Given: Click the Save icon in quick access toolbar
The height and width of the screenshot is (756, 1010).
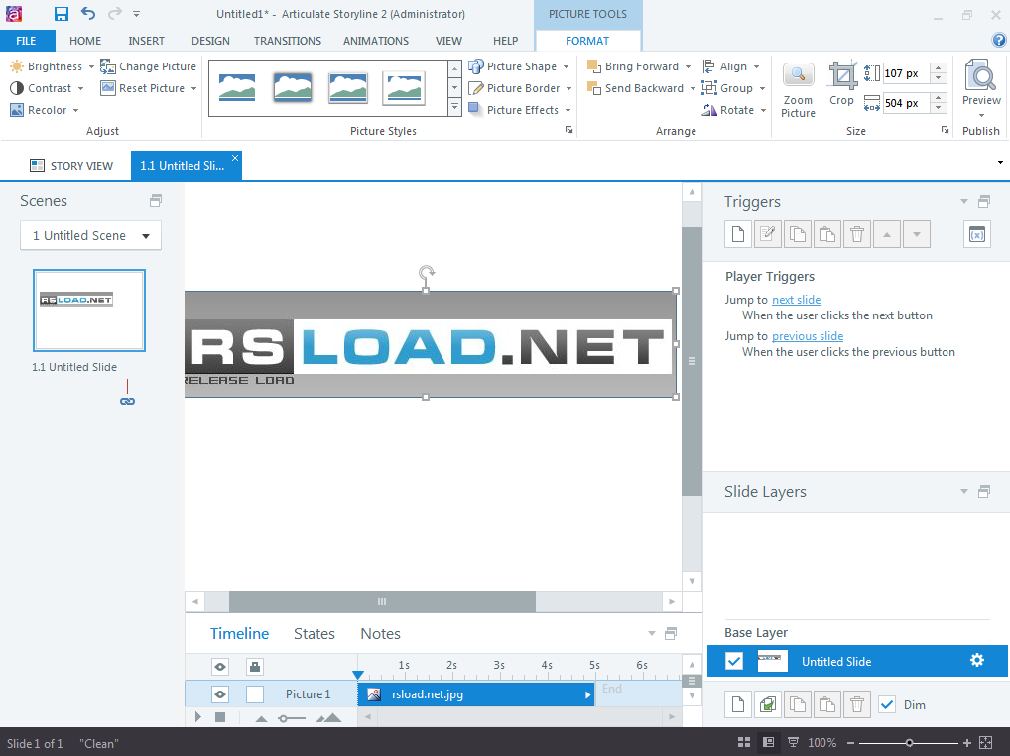Looking at the screenshot, I should [x=62, y=14].
